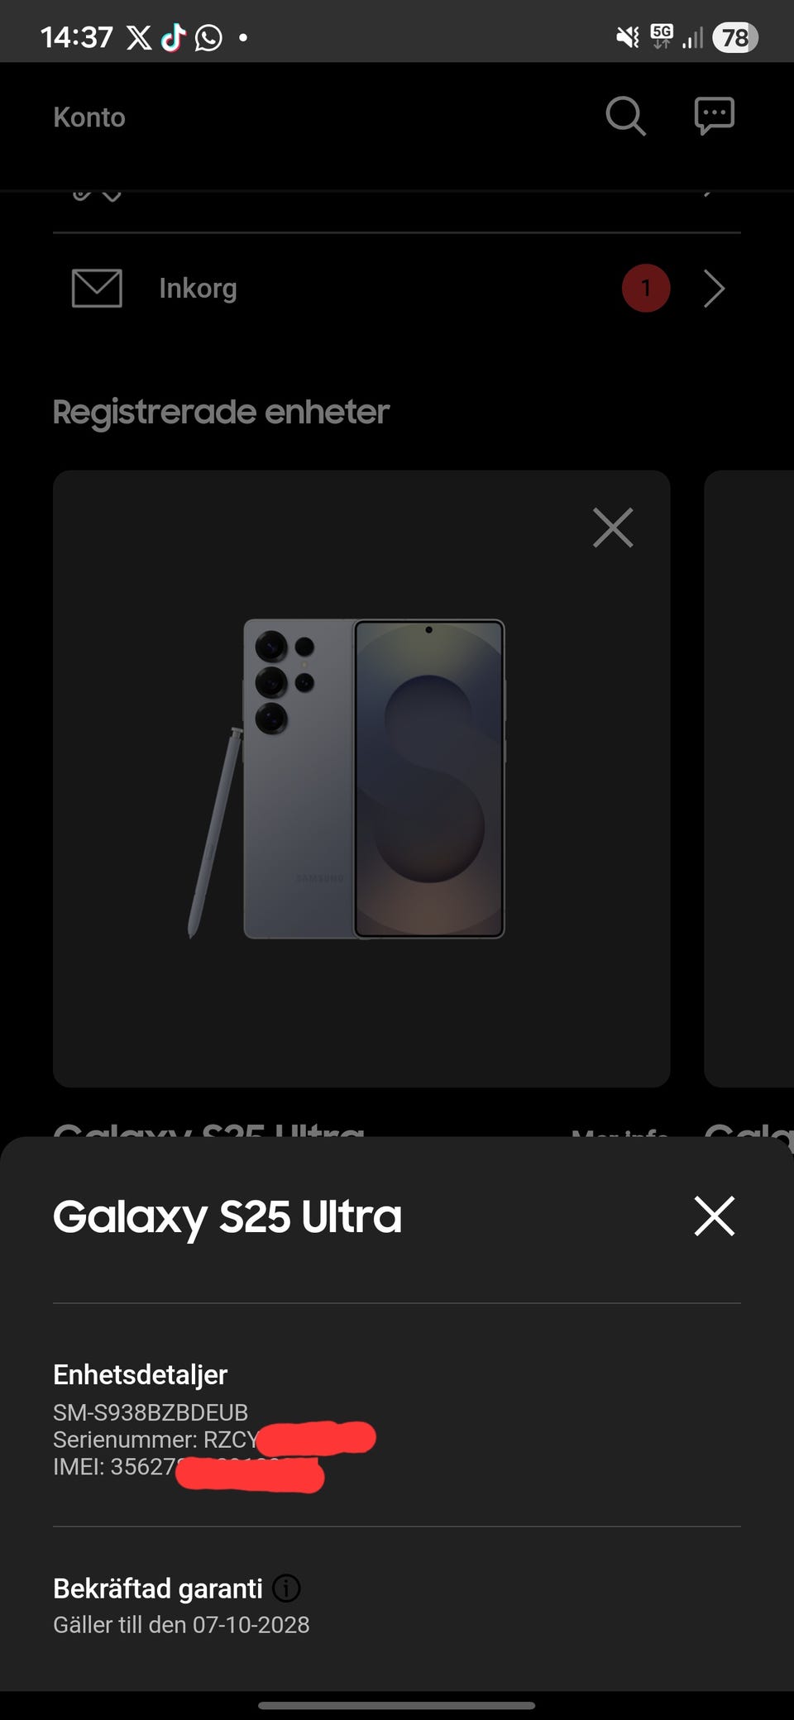Tap the Bekräftad garanti label
Image resolution: width=794 pixels, height=1720 pixels.
pos(158,1588)
